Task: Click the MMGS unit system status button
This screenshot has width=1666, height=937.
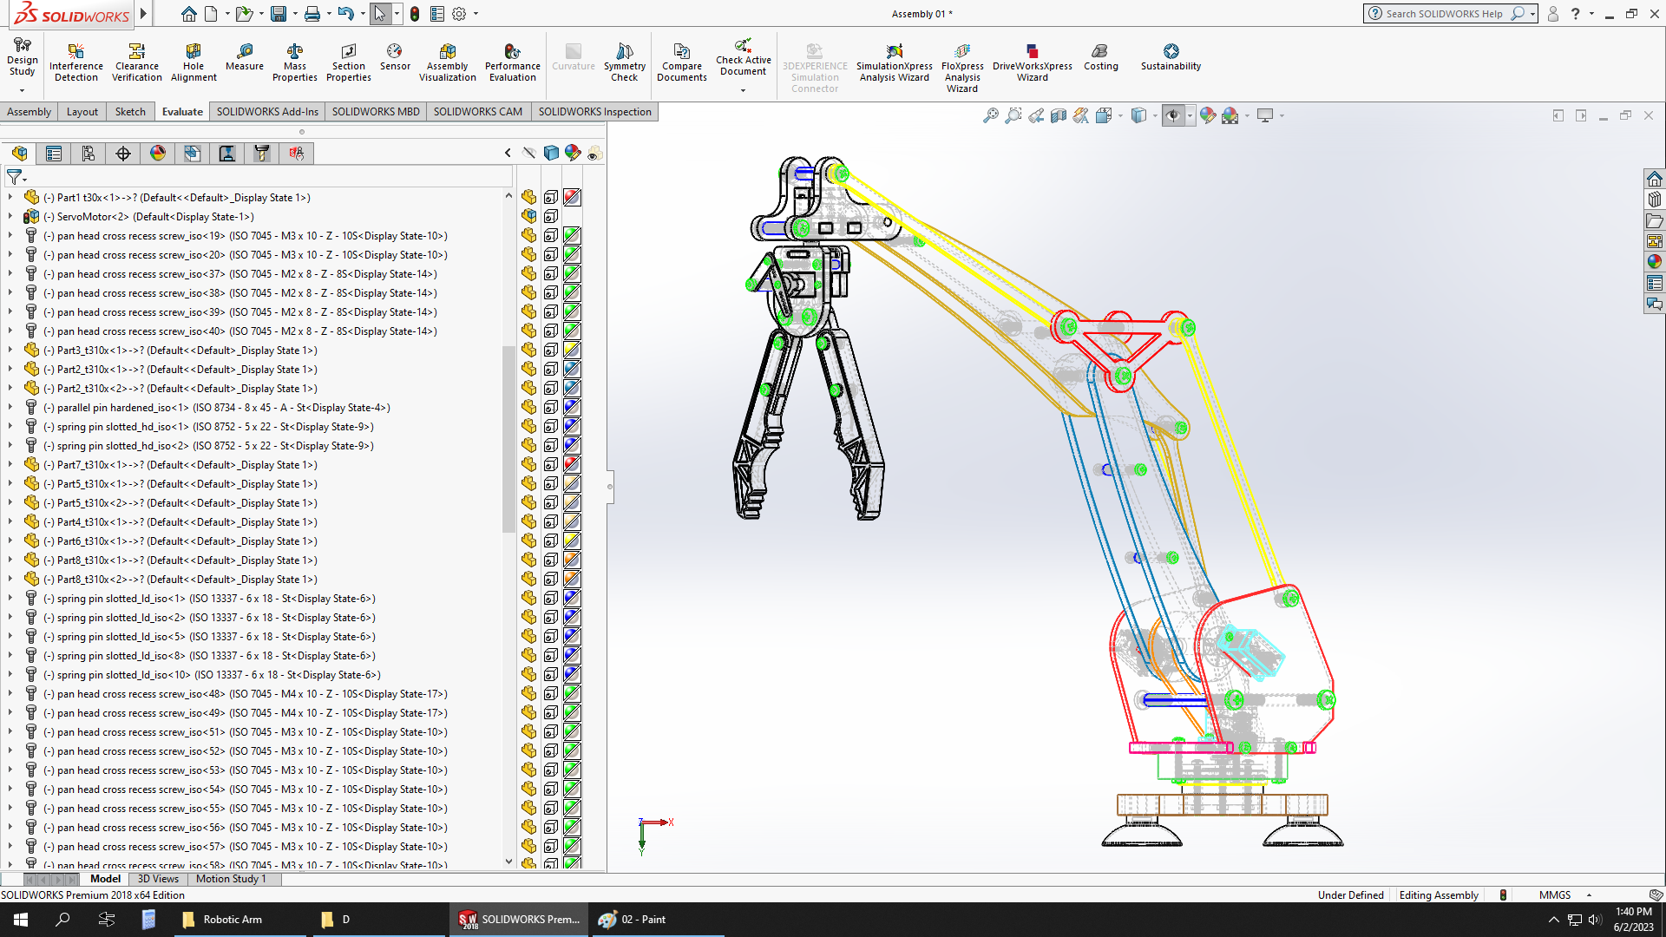Action: [x=1555, y=895]
